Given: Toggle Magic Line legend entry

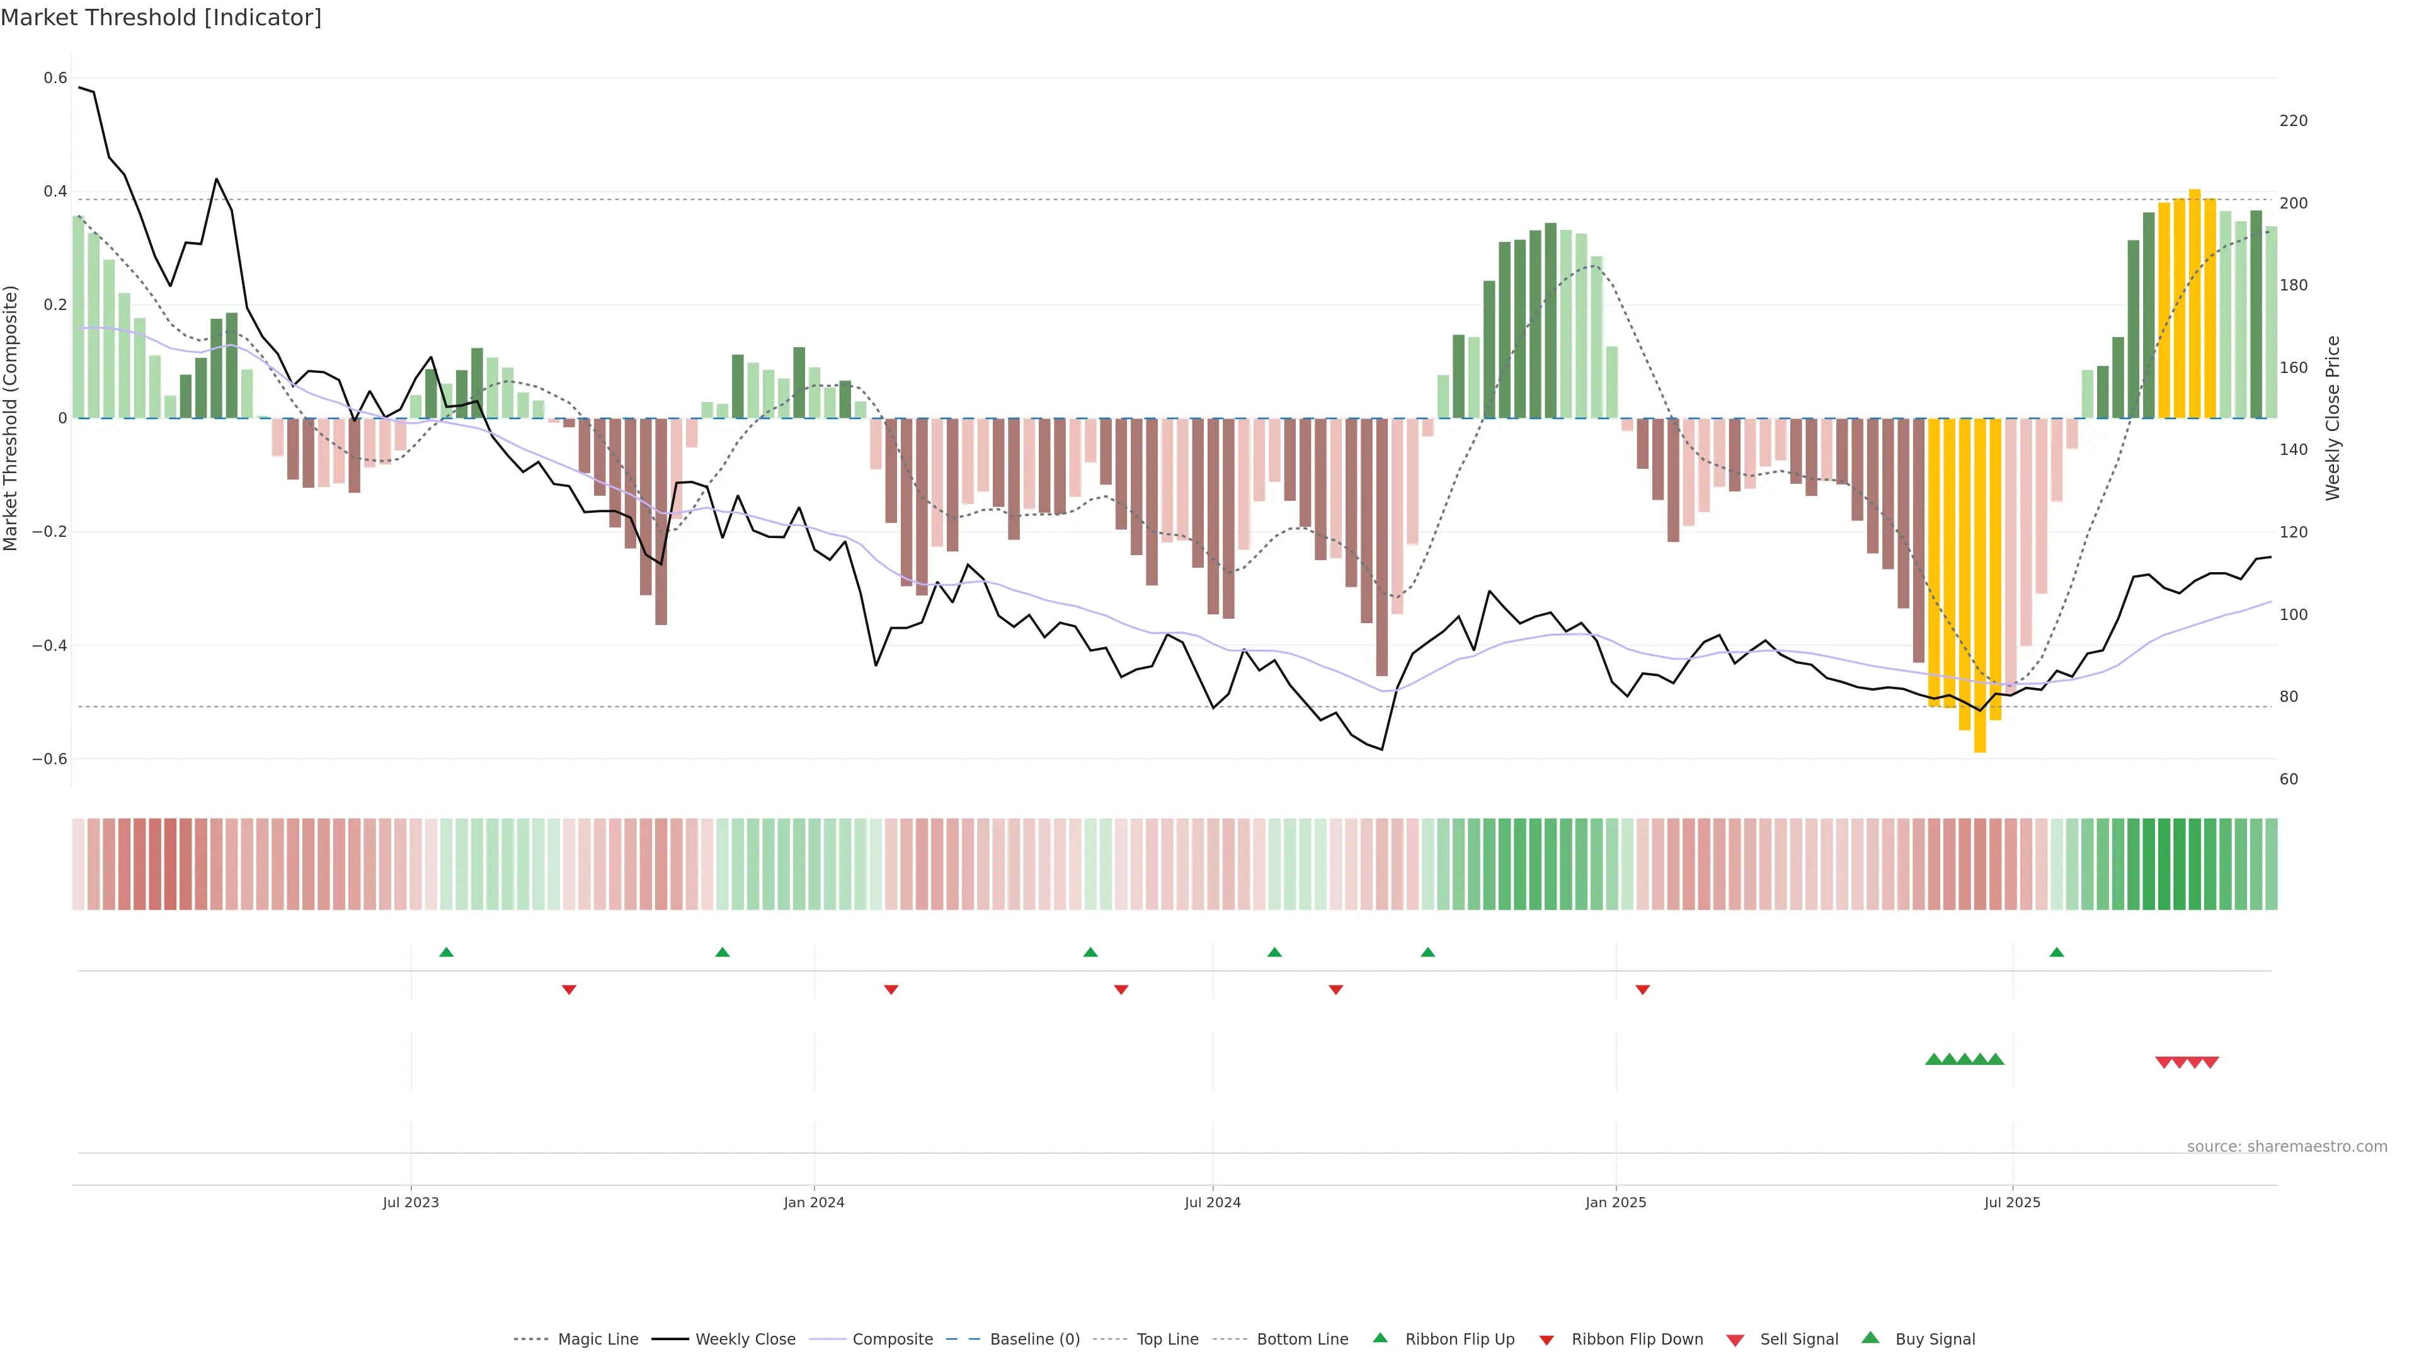Looking at the screenshot, I should [x=597, y=1340].
